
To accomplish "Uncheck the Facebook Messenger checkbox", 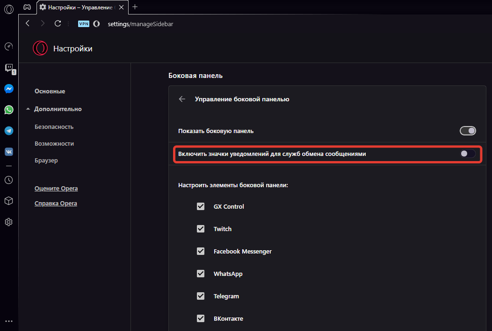I will click(201, 251).
